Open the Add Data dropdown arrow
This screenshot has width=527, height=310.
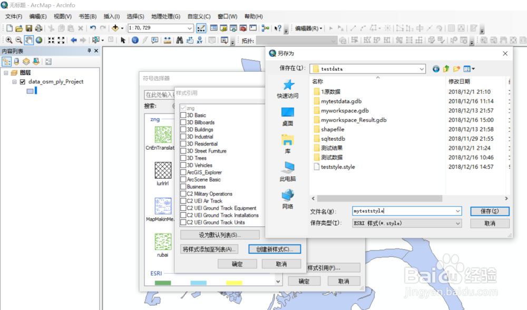tap(122, 28)
